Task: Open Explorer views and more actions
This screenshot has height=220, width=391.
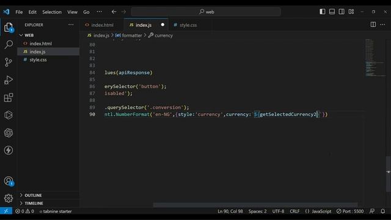Action: (71, 24)
